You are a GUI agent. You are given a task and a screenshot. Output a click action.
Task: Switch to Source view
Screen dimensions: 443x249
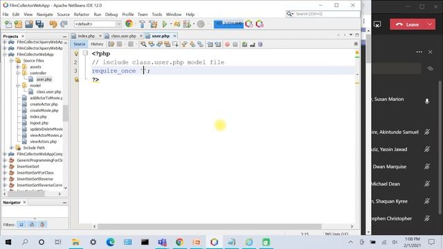pos(80,44)
